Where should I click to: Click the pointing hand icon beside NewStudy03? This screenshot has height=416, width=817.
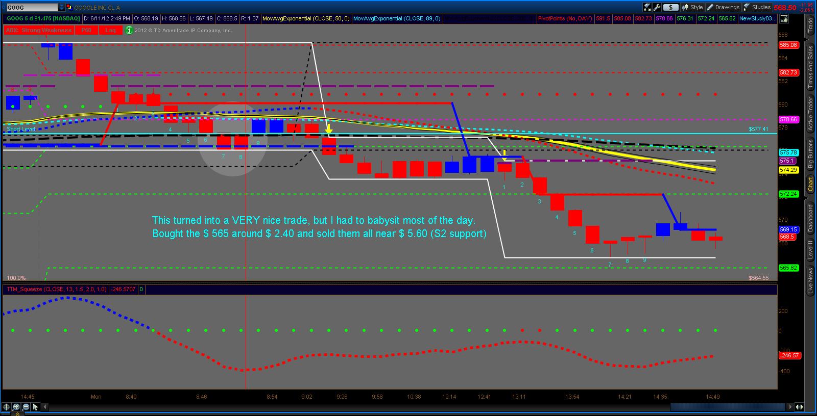783,19
